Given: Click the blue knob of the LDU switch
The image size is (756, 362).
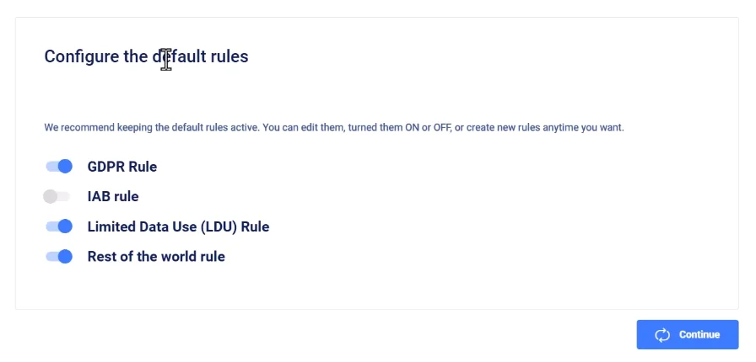Looking at the screenshot, I should pos(65,226).
